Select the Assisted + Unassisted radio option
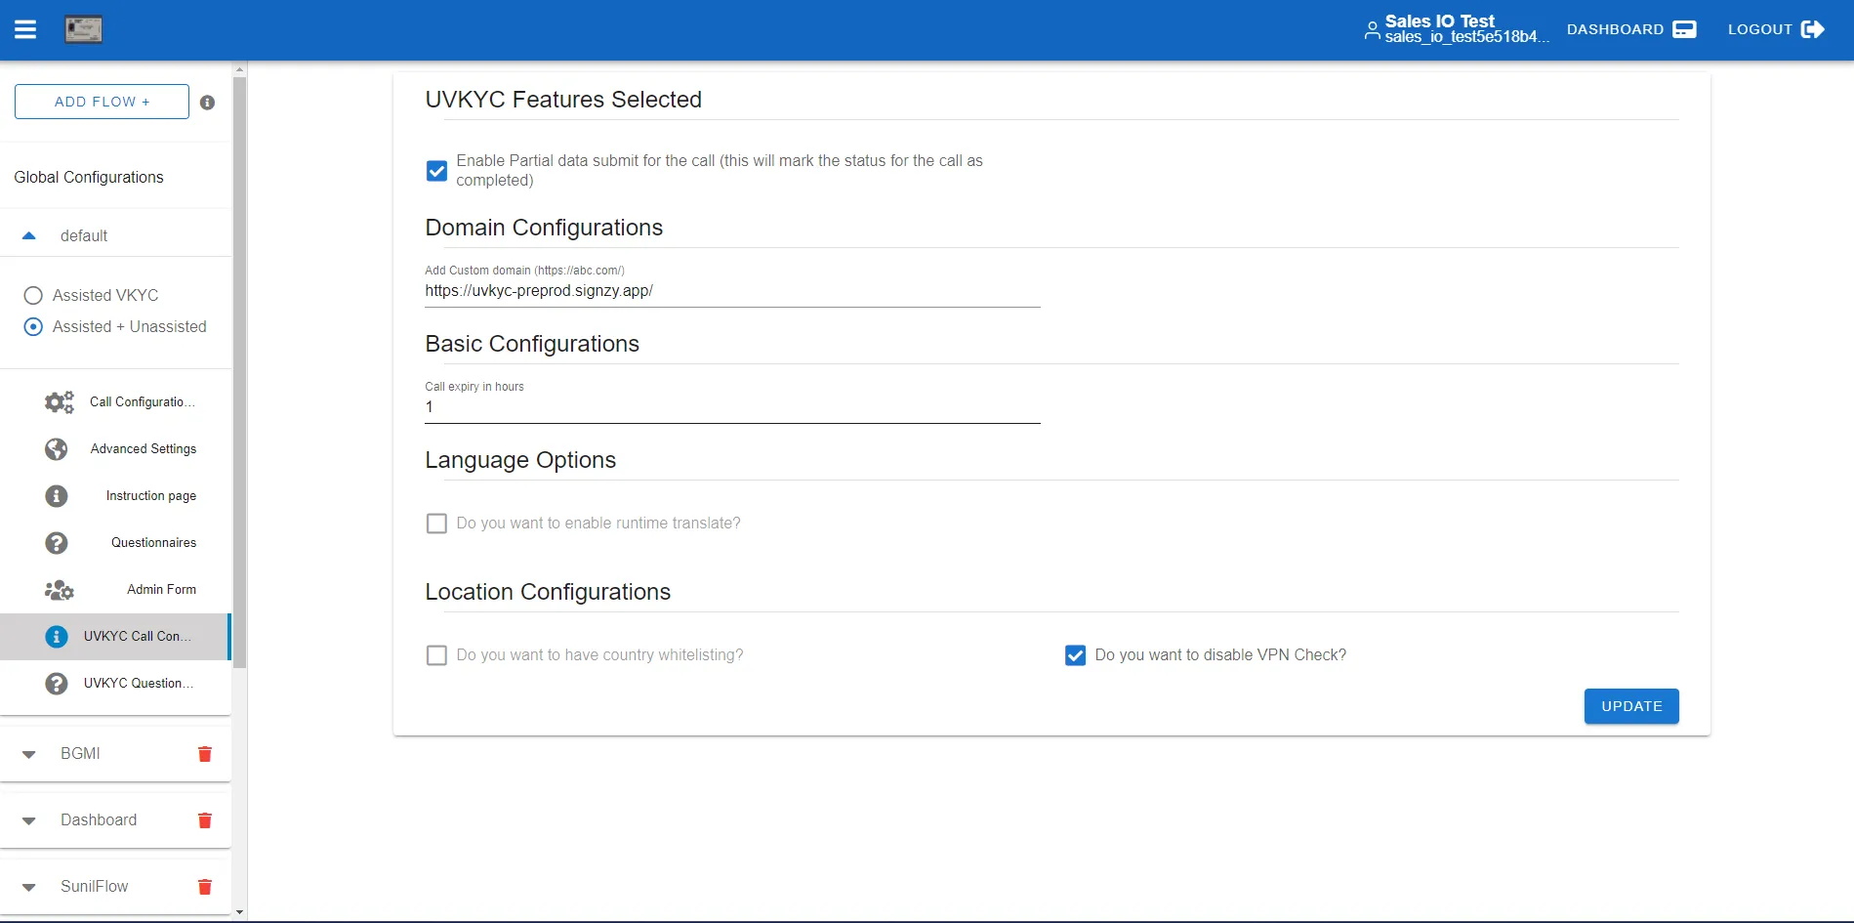 point(33,326)
